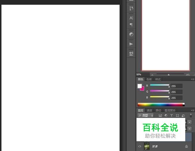The height and width of the screenshot is (151, 195).
Task: Move the Navigator zoom slider handle
Action: pyautogui.click(x=168, y=75)
